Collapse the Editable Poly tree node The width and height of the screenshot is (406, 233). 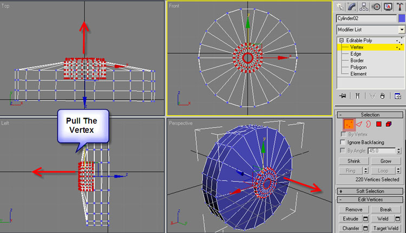tap(342, 41)
